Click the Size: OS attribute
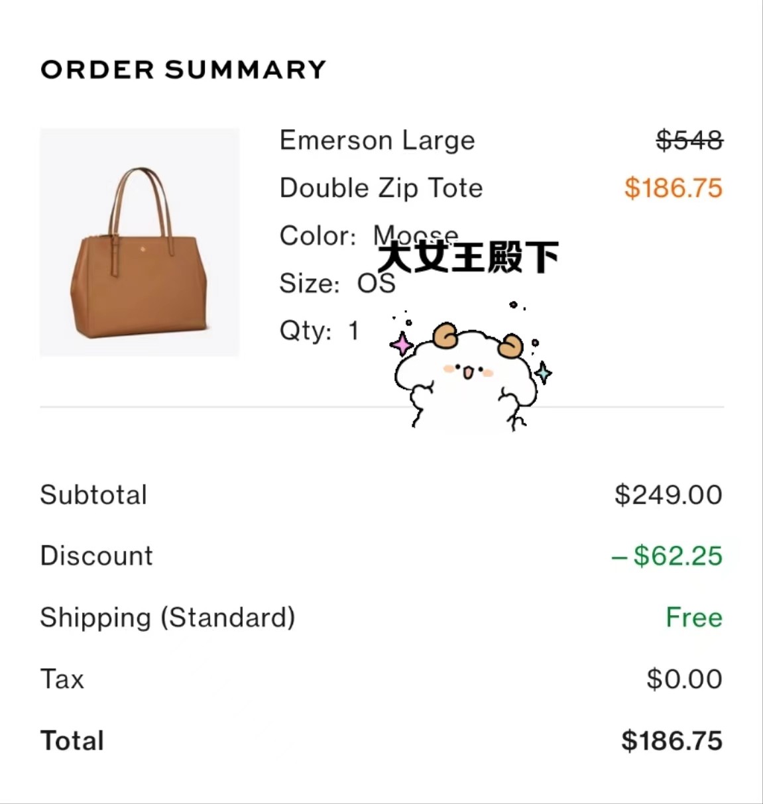 point(337,283)
